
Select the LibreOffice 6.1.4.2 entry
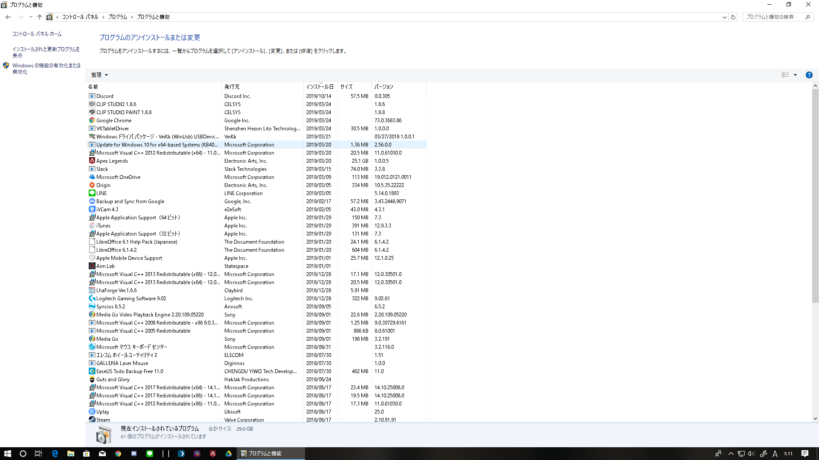point(256,250)
